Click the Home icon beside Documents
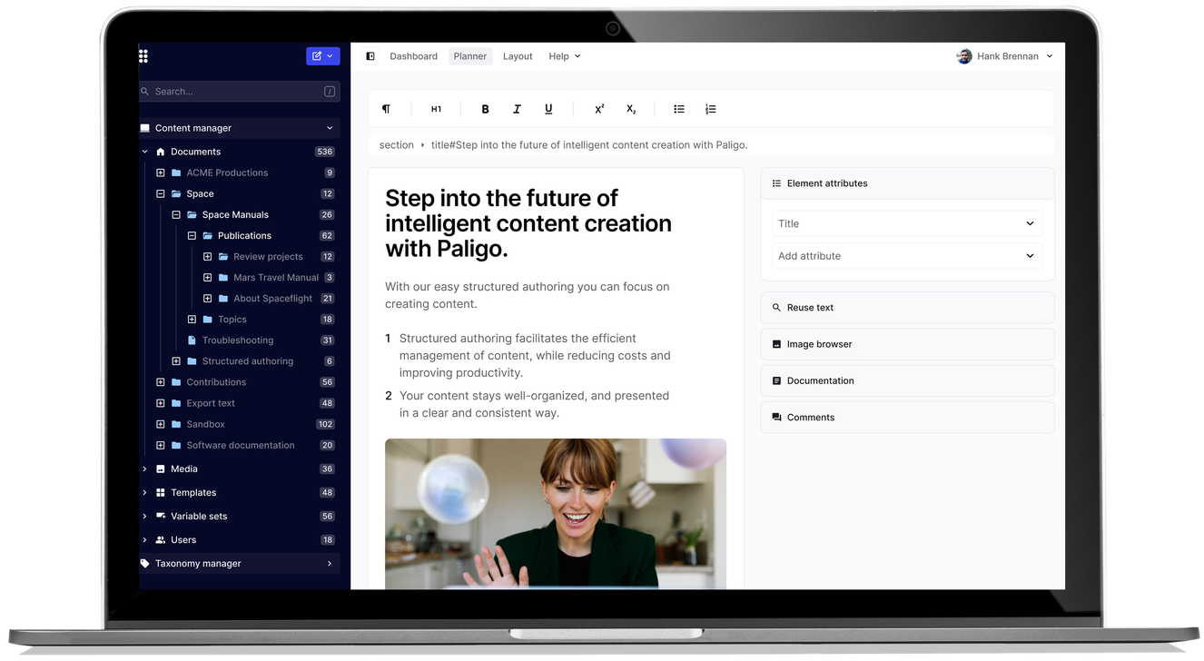This screenshot has height=661, width=1204. coord(161,152)
